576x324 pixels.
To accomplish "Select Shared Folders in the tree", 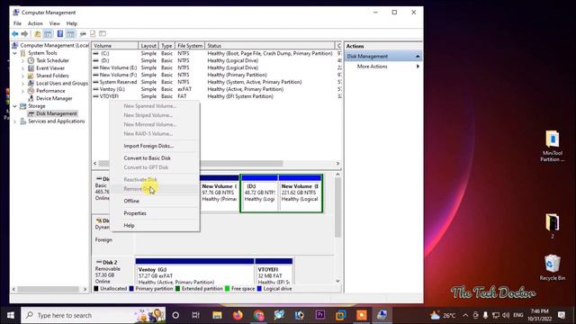I will 52,76.
